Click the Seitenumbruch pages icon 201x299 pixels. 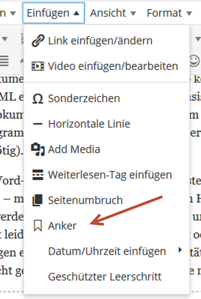point(37,200)
